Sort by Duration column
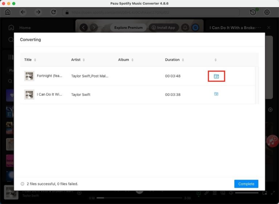Image resolution: width=279 pixels, height=204 pixels. [183, 60]
